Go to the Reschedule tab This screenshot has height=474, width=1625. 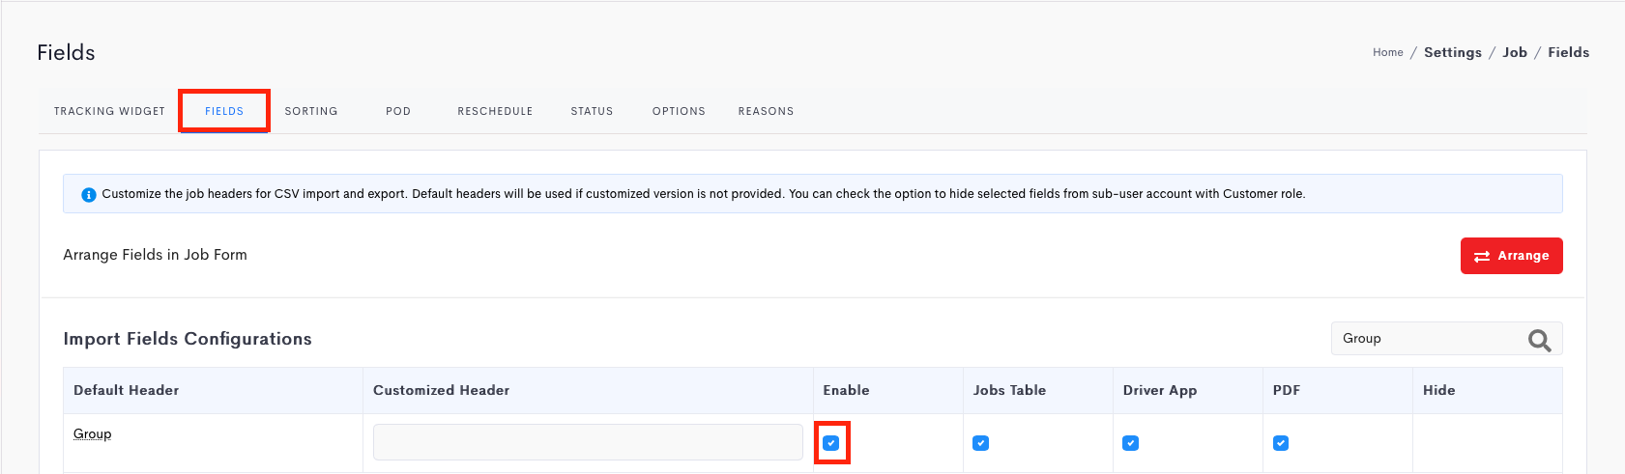(495, 111)
